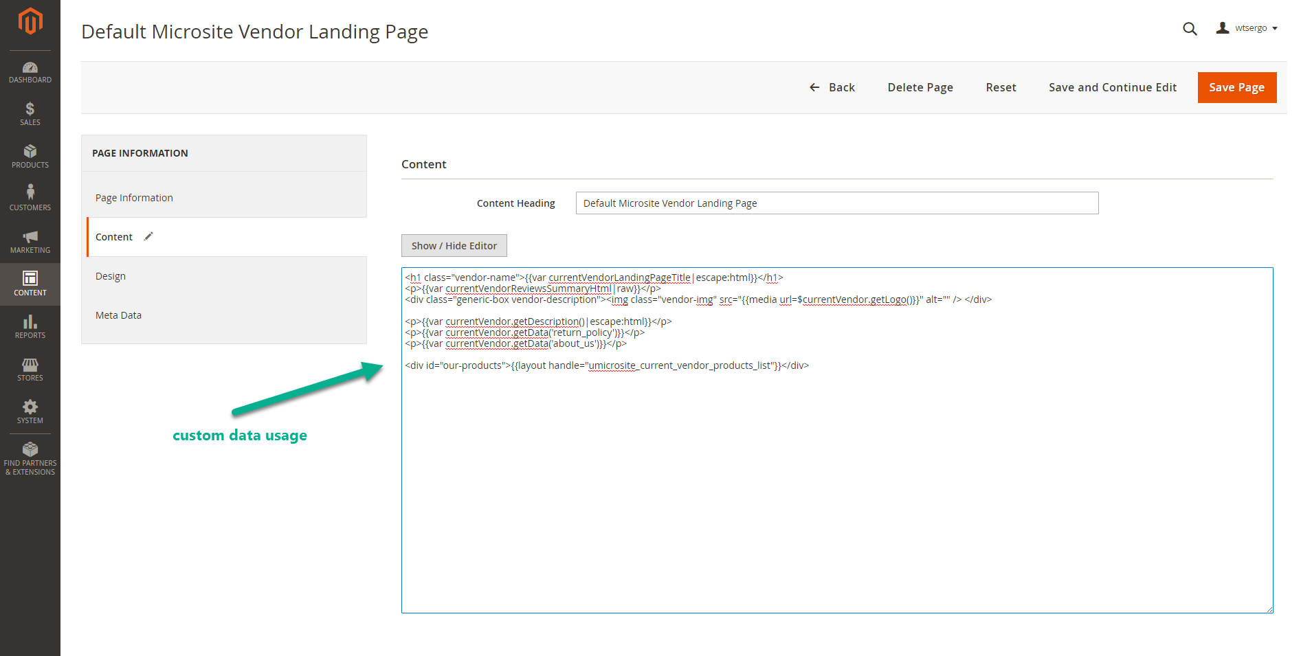The height and width of the screenshot is (656, 1301).
Task: Click the currentVendorReviewsSummaryHtml code line
Action: [533, 289]
